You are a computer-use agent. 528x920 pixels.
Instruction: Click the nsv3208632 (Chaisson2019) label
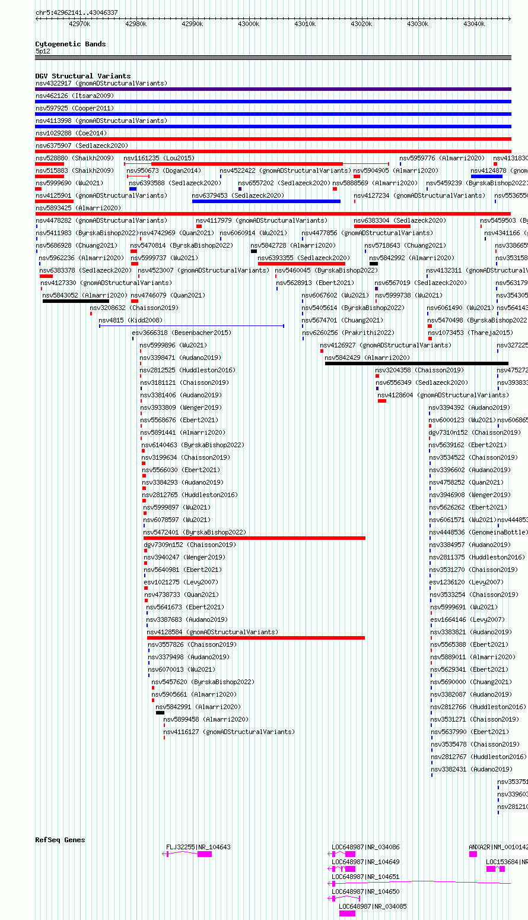[134, 308]
